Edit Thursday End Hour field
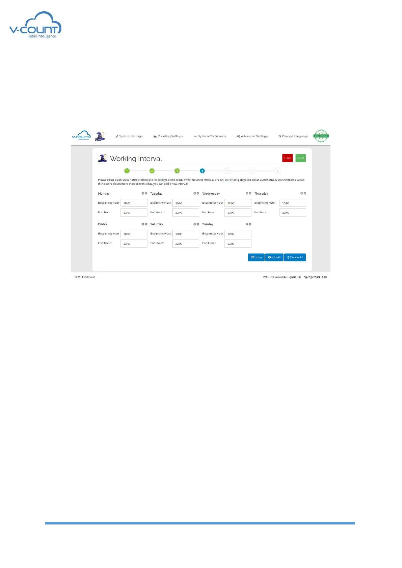The width and height of the screenshot is (402, 568). [293, 212]
